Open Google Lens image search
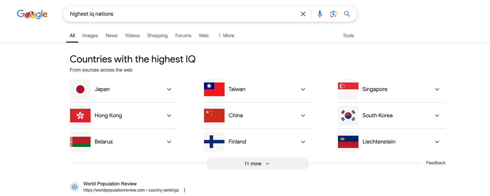 click(334, 14)
